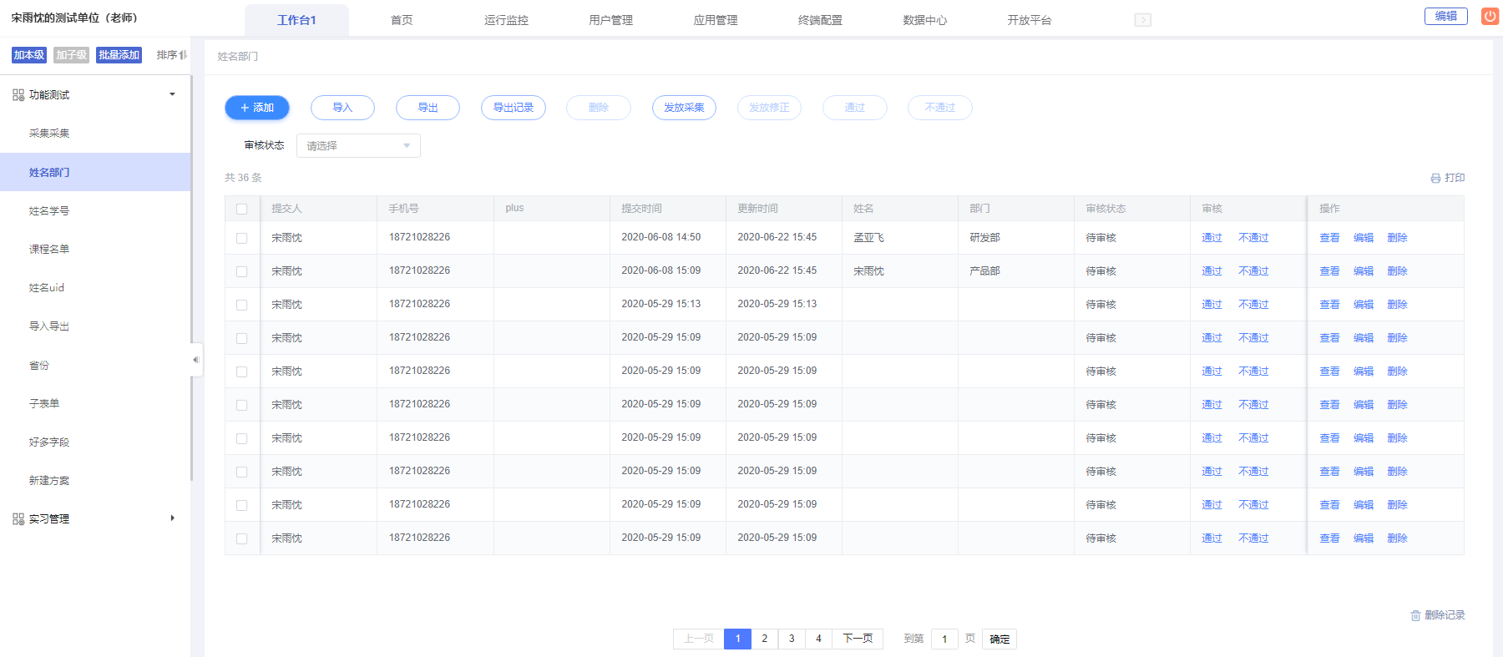Switch to the 用户管理 tab
Viewport: 1503px width, 657px height.
click(610, 20)
